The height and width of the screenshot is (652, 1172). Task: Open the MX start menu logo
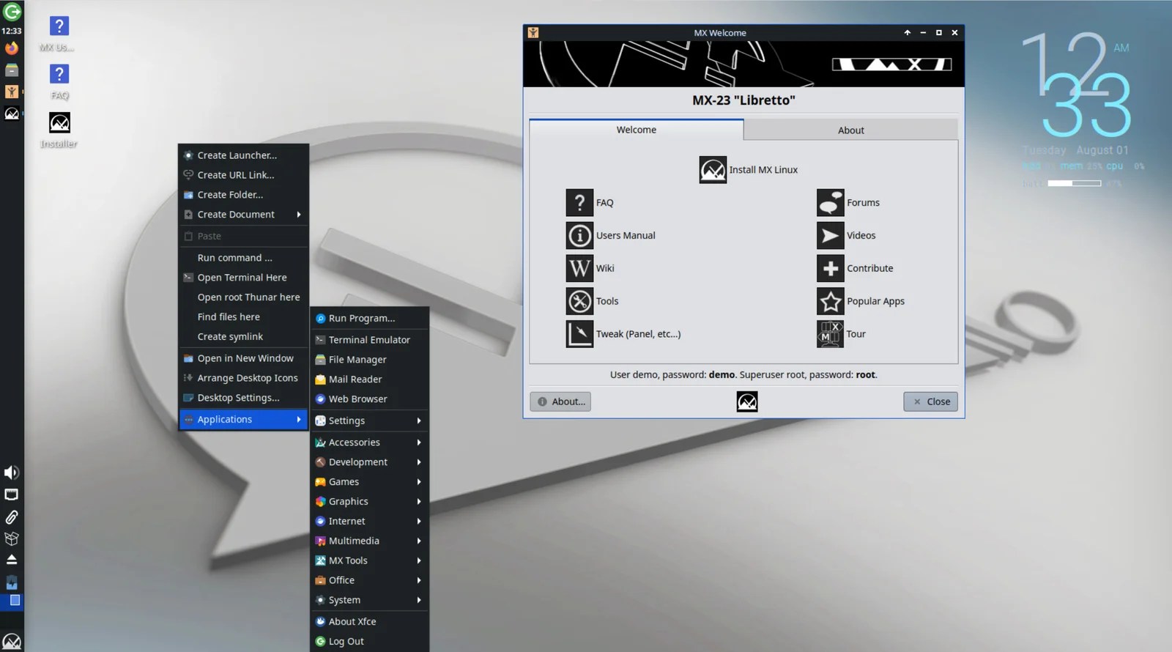pos(12,641)
